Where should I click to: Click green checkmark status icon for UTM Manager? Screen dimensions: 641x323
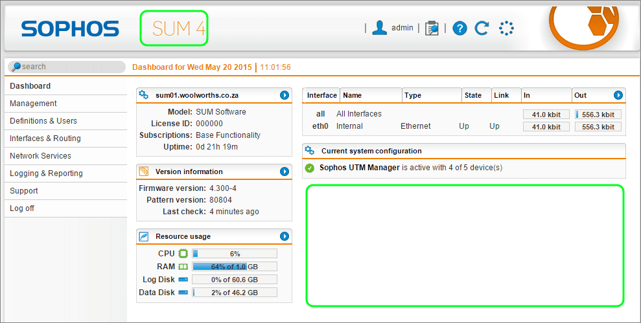(310, 168)
